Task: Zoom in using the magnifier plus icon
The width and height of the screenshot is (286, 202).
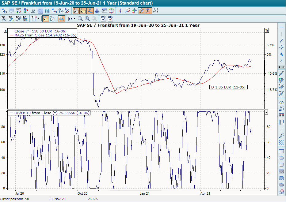Action: tap(87, 18)
